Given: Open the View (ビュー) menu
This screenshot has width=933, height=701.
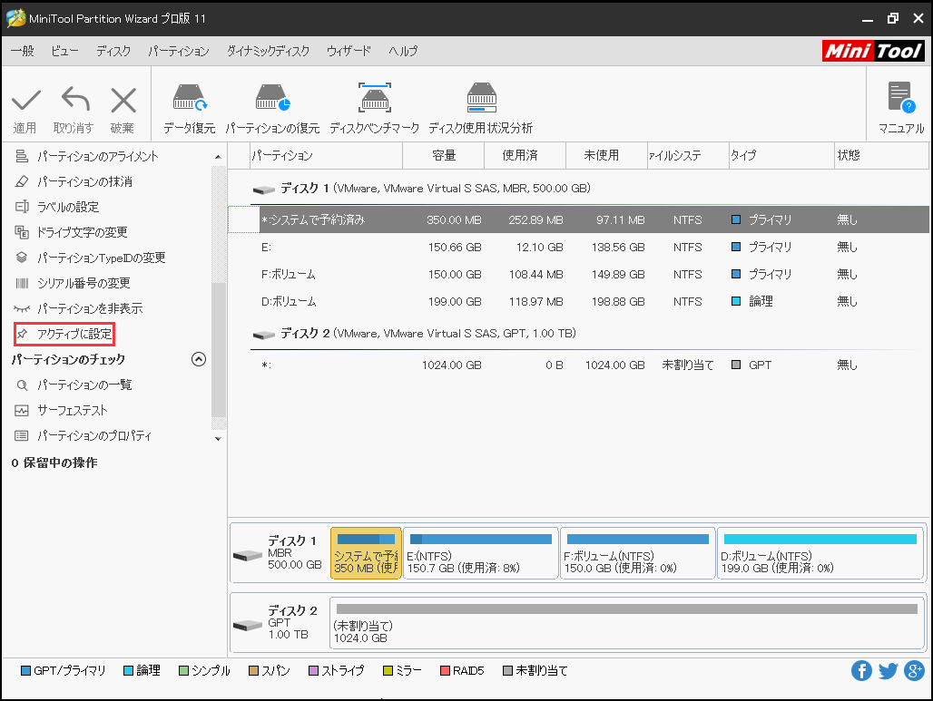Looking at the screenshot, I should click(x=64, y=51).
